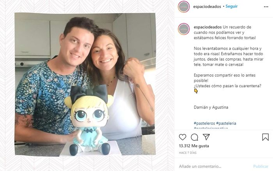
Task: Open comments with the speech bubble icon
Action: coord(194,137)
